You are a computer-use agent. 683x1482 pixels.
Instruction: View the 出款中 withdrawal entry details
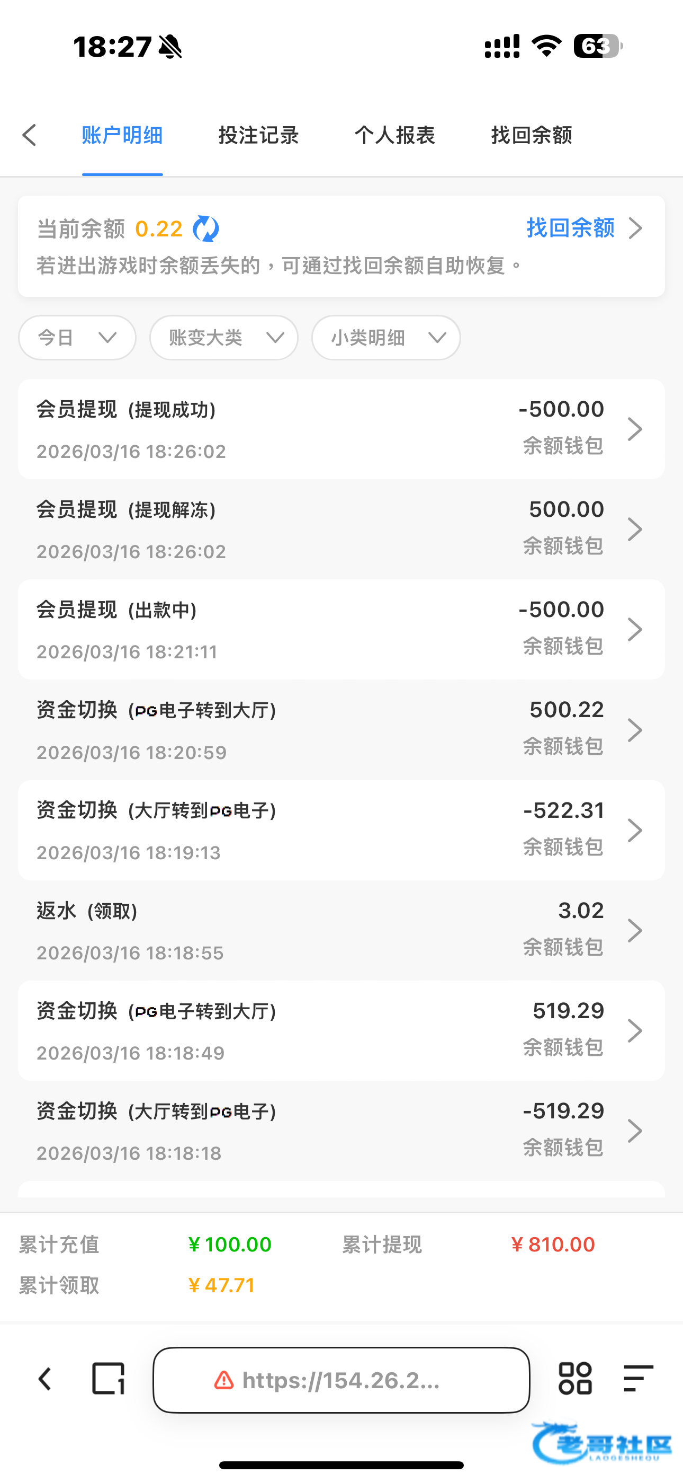point(341,629)
